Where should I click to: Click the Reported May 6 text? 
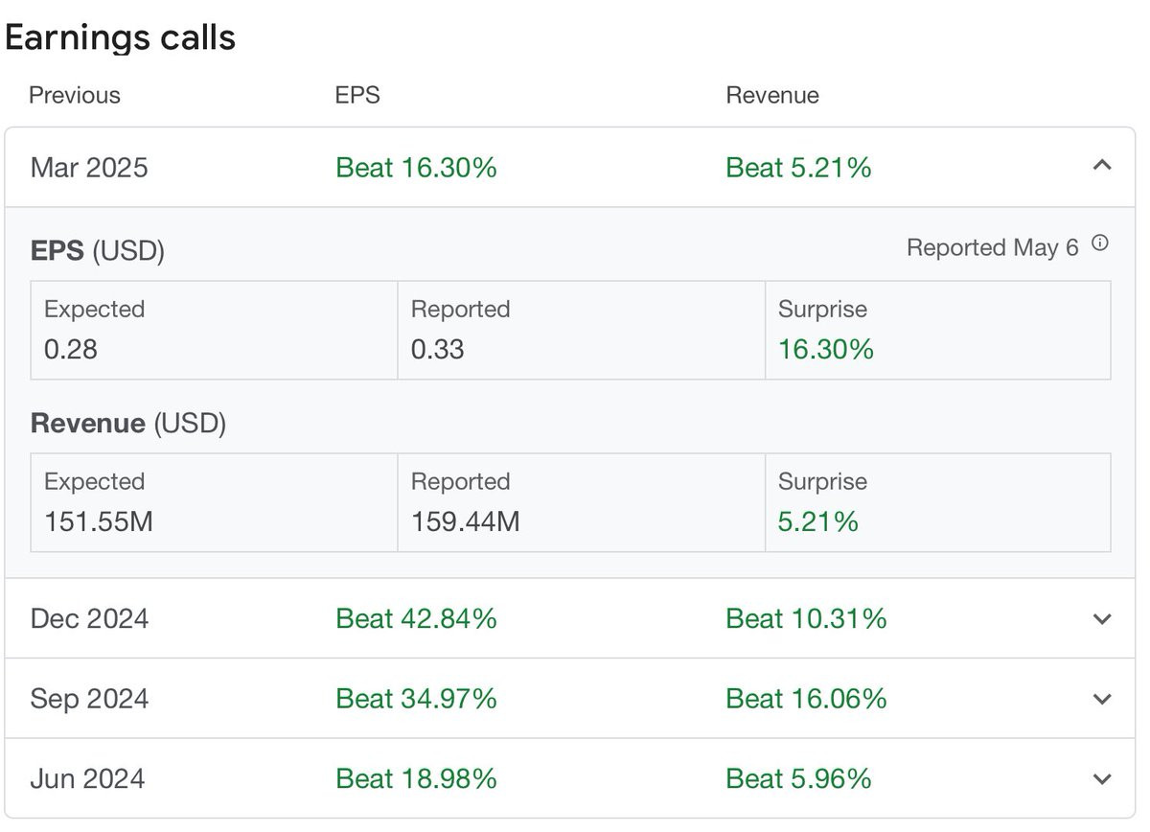993,247
